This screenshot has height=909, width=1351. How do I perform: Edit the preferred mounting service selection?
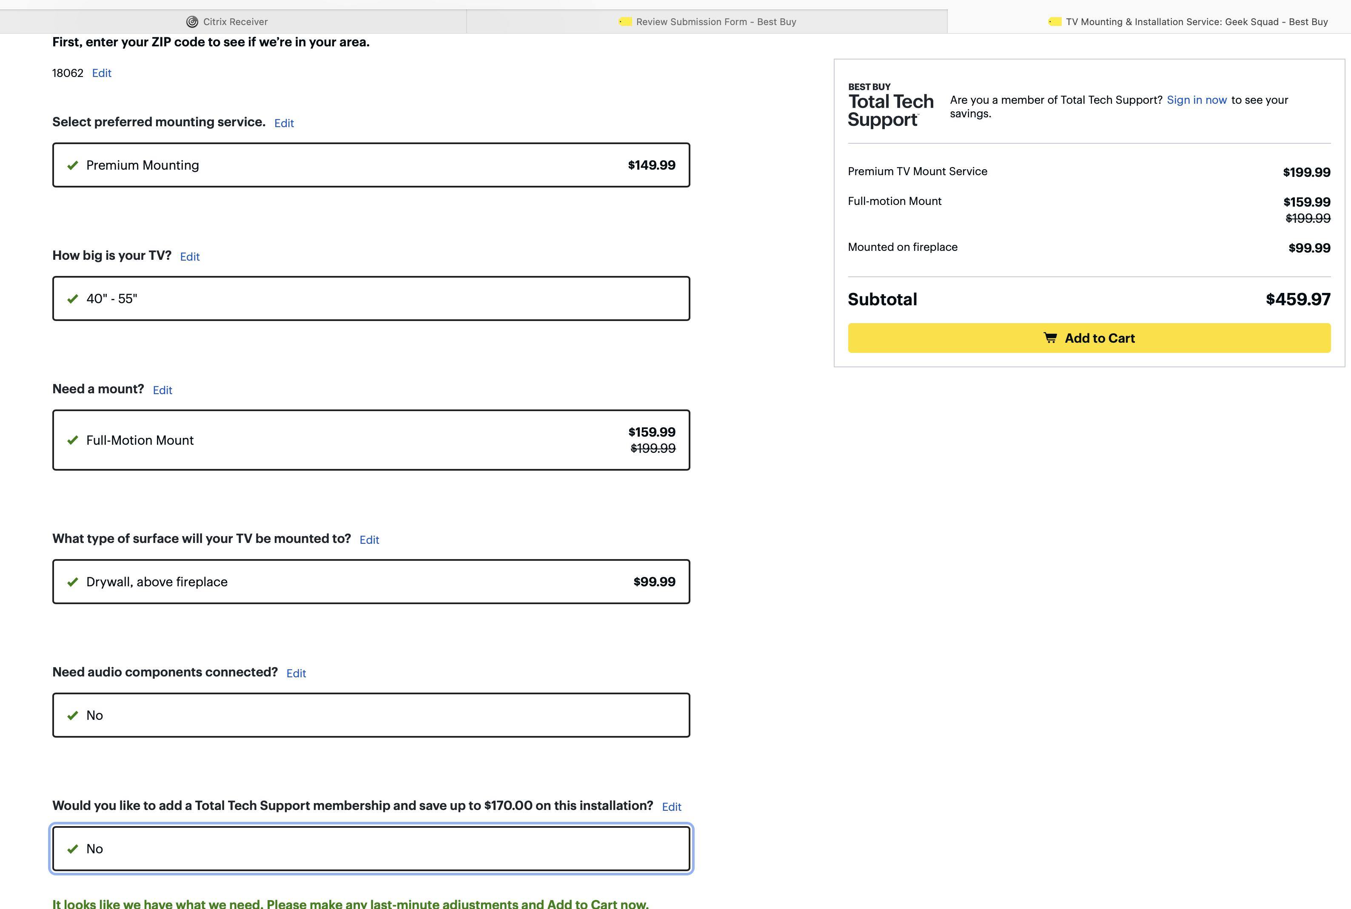point(284,123)
